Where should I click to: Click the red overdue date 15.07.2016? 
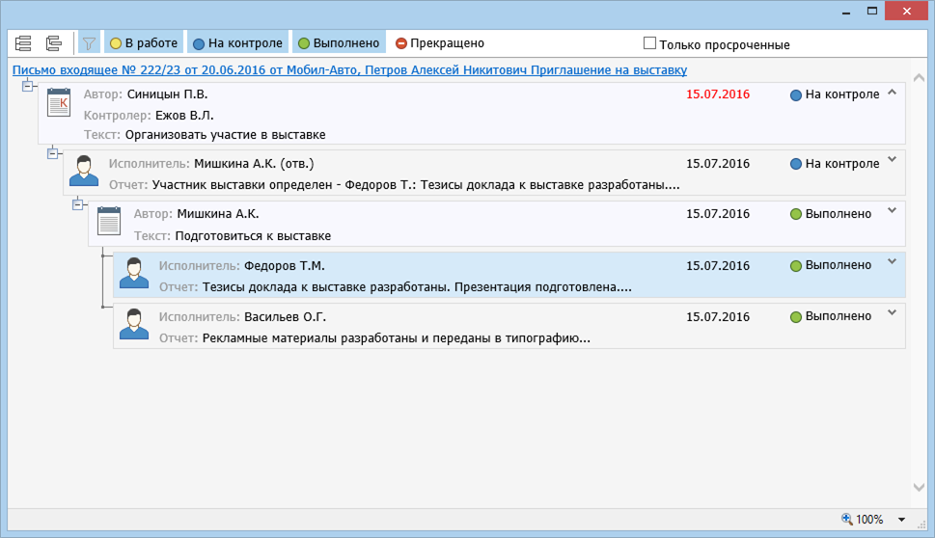pos(718,94)
